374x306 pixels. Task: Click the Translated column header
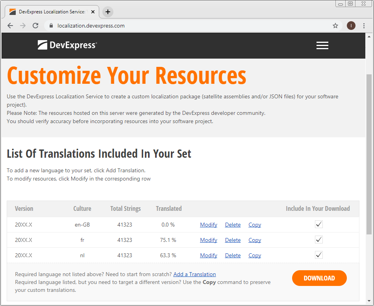pyautogui.click(x=169, y=209)
